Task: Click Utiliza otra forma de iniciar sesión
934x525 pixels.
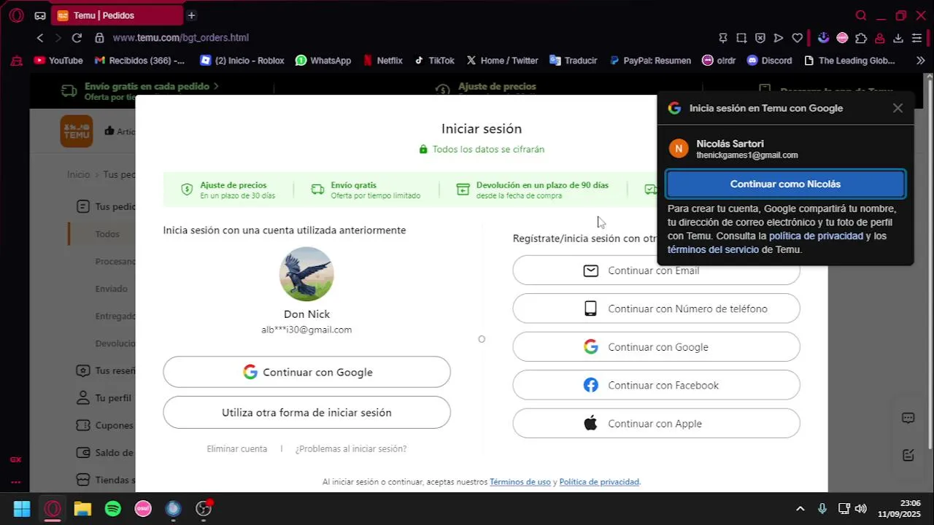Action: [306, 413]
